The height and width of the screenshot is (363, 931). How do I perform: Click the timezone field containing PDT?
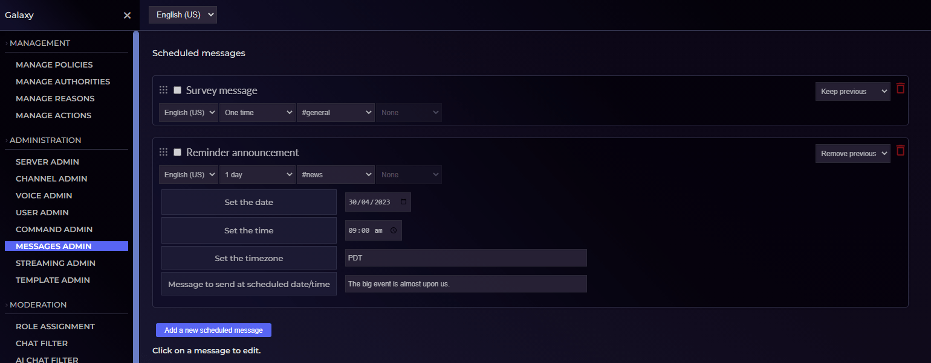pyautogui.click(x=465, y=257)
